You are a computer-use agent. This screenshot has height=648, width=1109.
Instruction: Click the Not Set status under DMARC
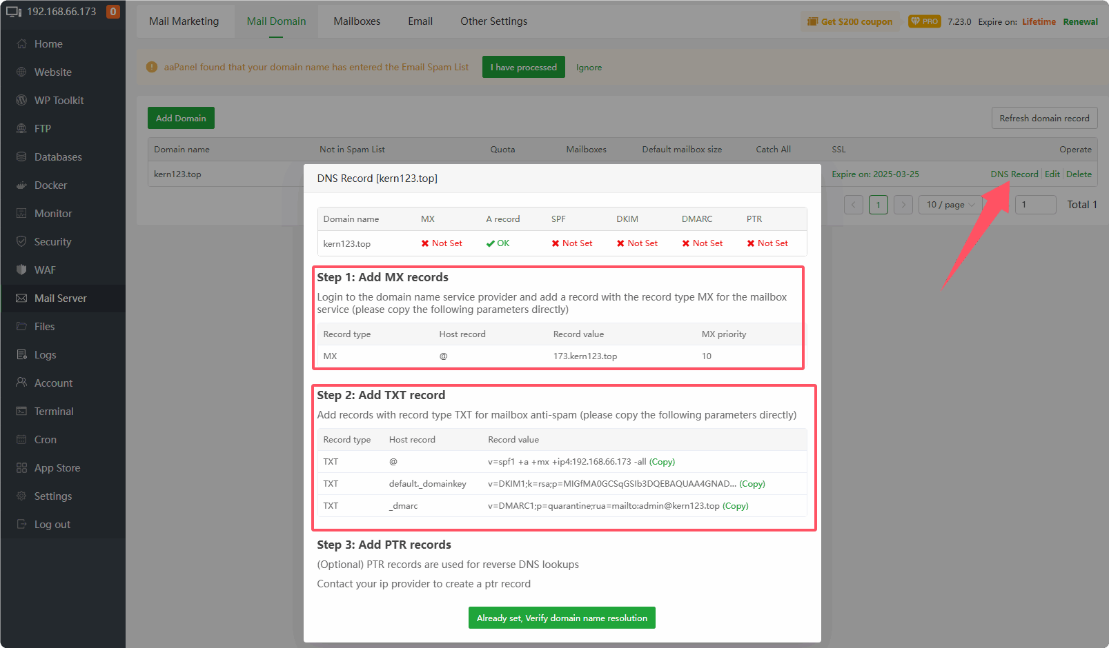coord(703,243)
